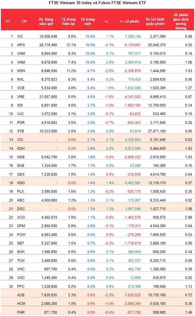Screen dimensions: 195x316
Task: Select STB volume value 27,471,150
Action: (x=157, y=131)
